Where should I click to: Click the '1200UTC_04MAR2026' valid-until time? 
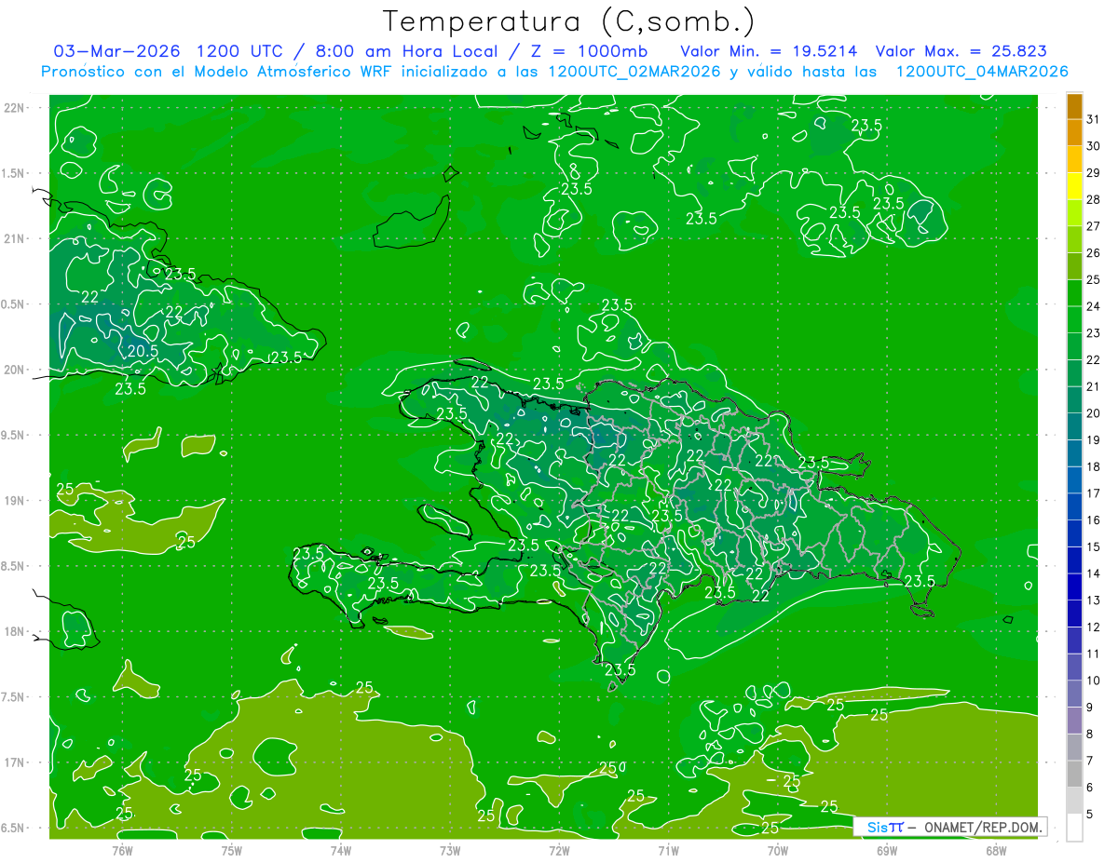982,72
